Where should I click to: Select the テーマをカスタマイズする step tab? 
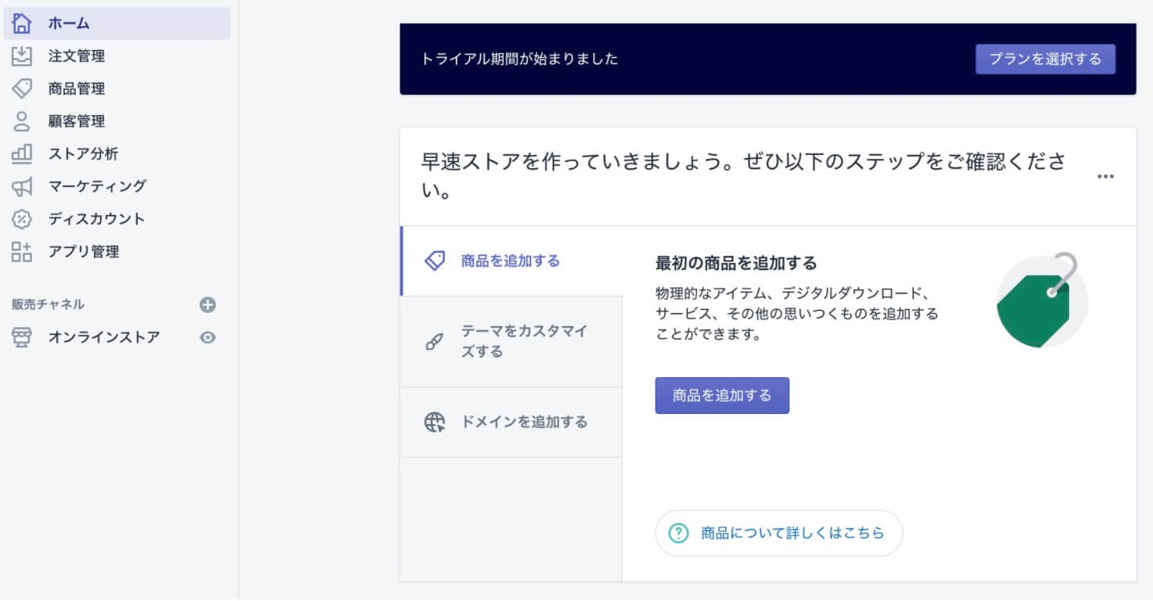pos(510,341)
